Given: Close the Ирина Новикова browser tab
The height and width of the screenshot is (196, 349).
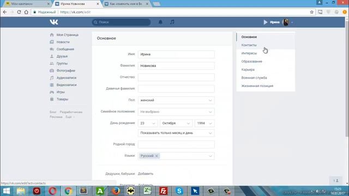Looking at the screenshot, I should click(x=98, y=4).
